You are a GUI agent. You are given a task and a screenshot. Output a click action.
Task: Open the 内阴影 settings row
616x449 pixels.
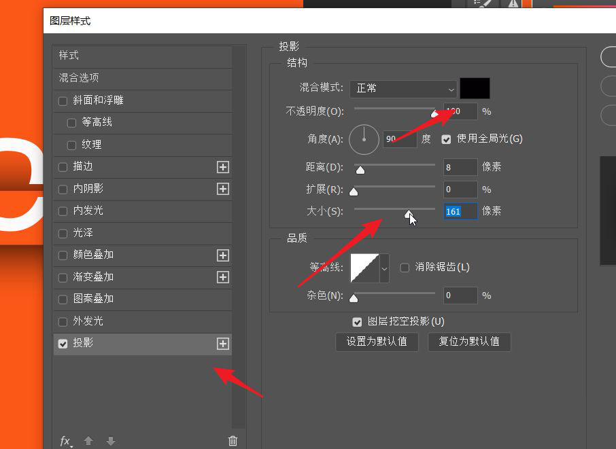143,189
